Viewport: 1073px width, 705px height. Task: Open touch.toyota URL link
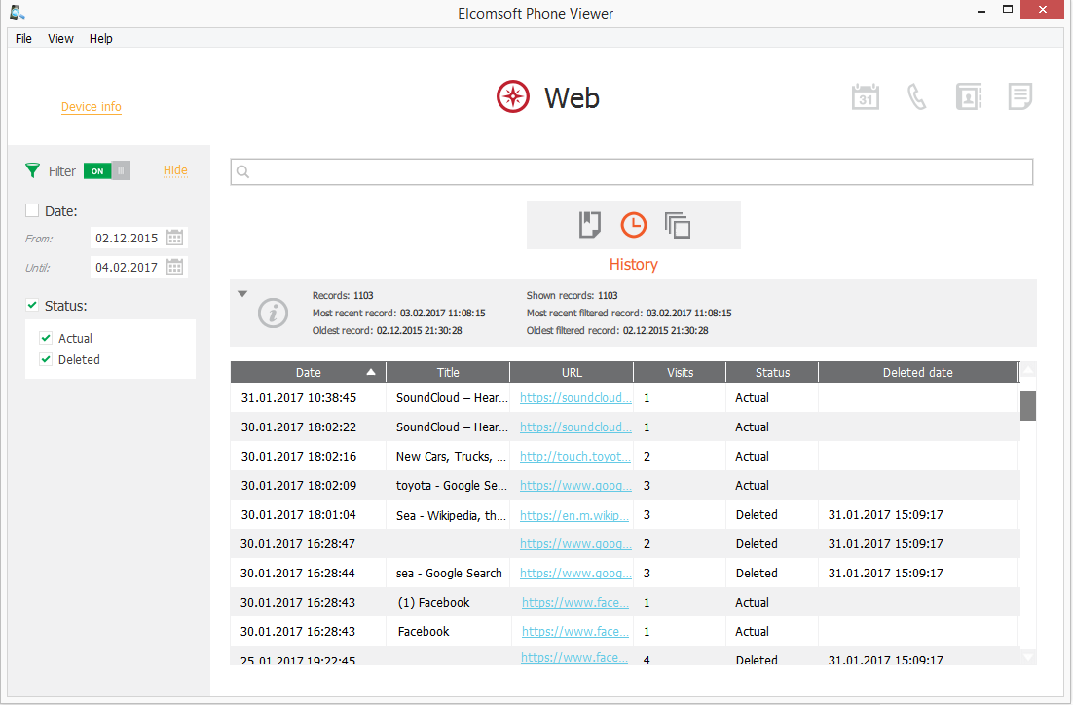(x=574, y=456)
